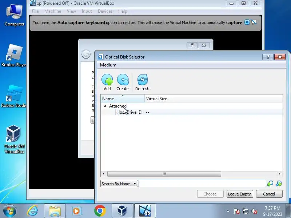The width and height of the screenshot is (291, 218).
Task: Open the Windows Start menu
Action: pyautogui.click(x=9, y=211)
